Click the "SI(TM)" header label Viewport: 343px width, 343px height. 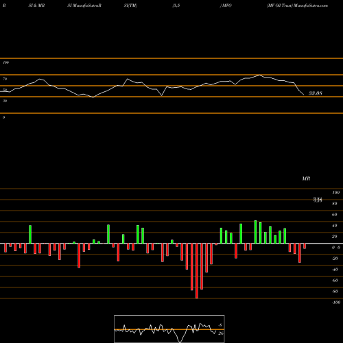(x=130, y=5)
